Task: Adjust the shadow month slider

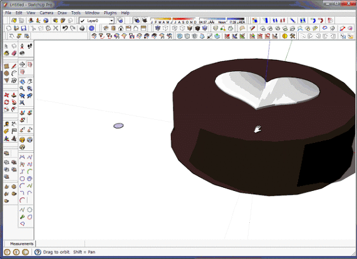Action: tap(173, 19)
